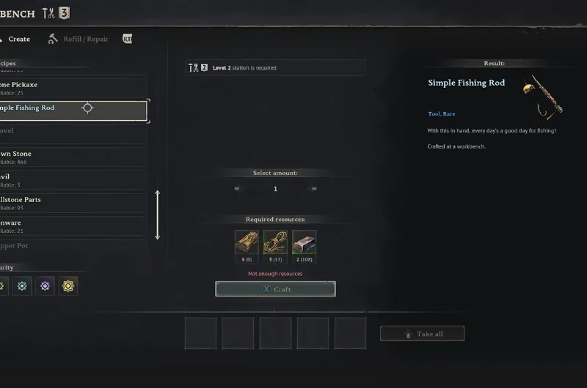Click the Simple Fishing Rod result image
Viewport: 587px width, 388px height.
pyautogui.click(x=542, y=97)
